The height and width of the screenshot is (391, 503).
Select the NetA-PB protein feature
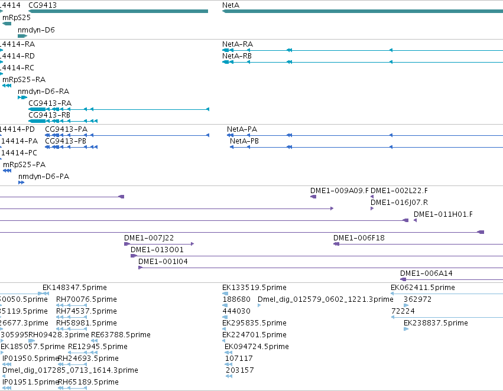pyautogui.click(x=366, y=147)
